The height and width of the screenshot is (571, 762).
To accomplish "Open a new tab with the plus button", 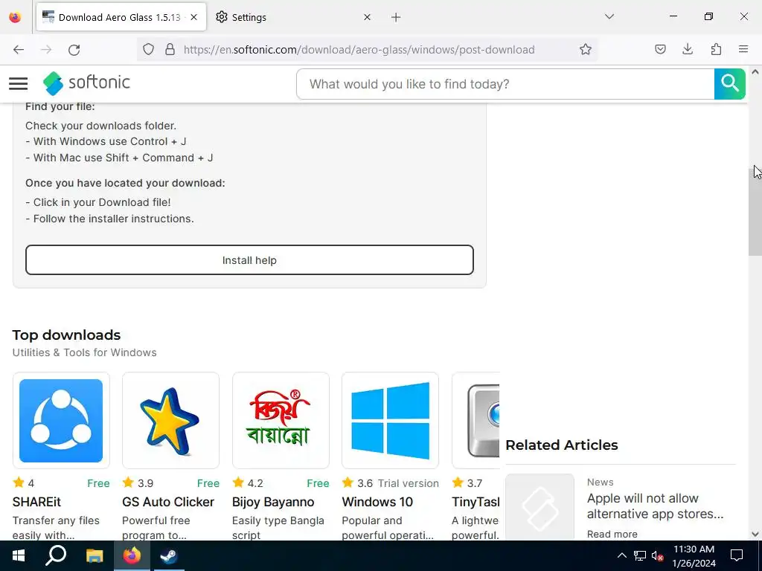I will click(396, 18).
